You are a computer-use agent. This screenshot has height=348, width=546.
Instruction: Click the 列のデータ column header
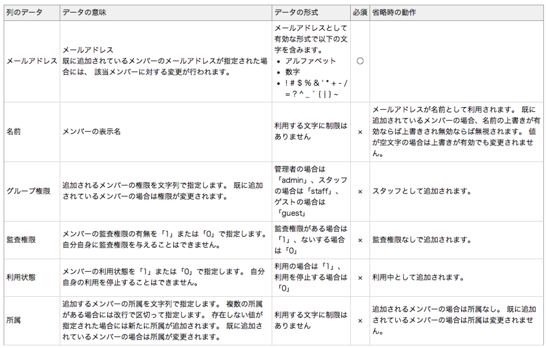point(32,13)
